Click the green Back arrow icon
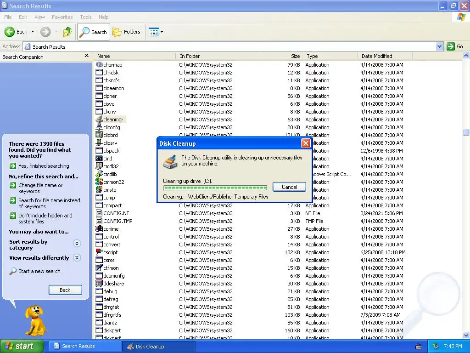470x353 pixels. 9,32
